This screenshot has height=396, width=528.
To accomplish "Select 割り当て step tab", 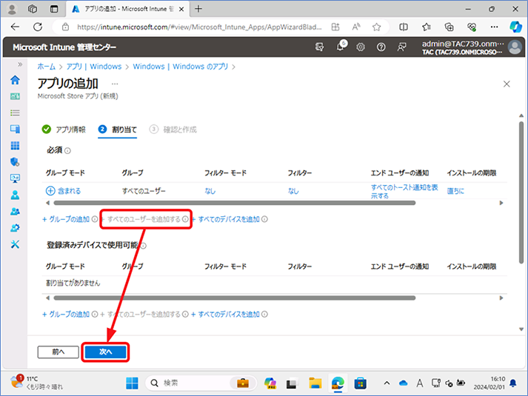I will click(x=118, y=130).
